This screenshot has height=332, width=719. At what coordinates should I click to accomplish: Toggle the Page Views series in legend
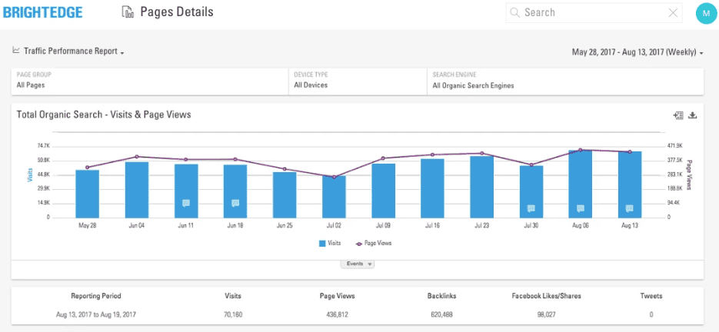coord(374,243)
